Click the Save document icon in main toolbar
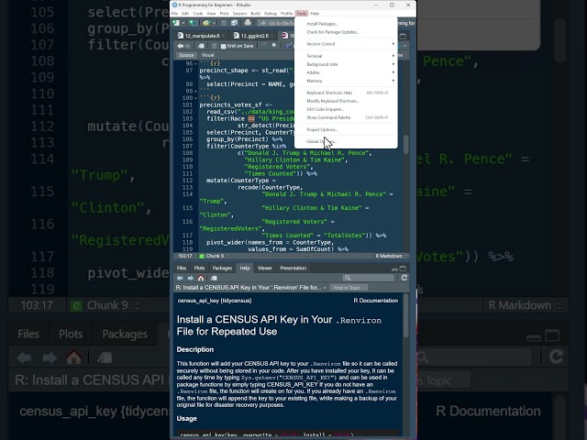Screen dimensions: 587x440 click(224, 23)
